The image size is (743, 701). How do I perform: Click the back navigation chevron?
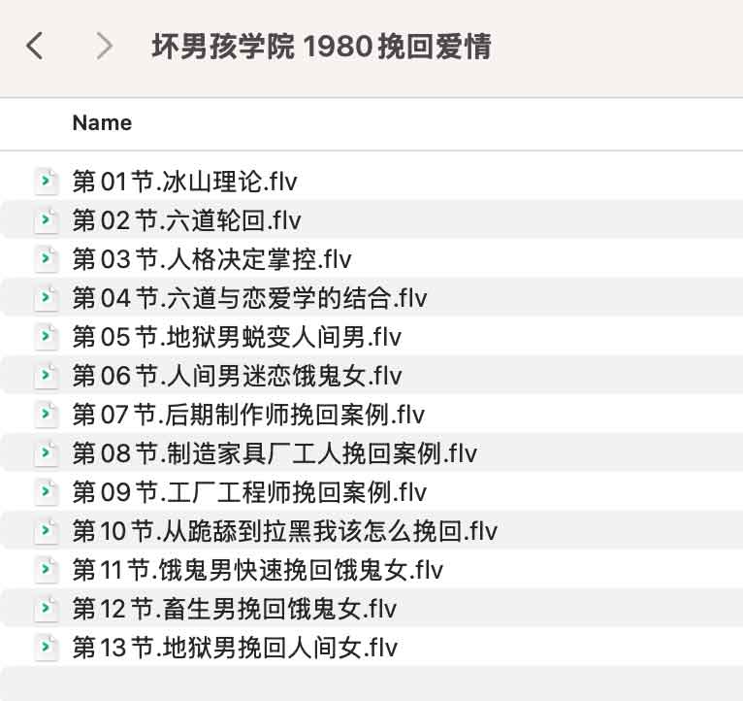click(x=35, y=46)
